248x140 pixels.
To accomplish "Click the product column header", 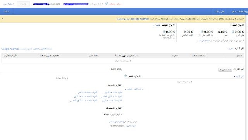I will click(x=239, y=56).
